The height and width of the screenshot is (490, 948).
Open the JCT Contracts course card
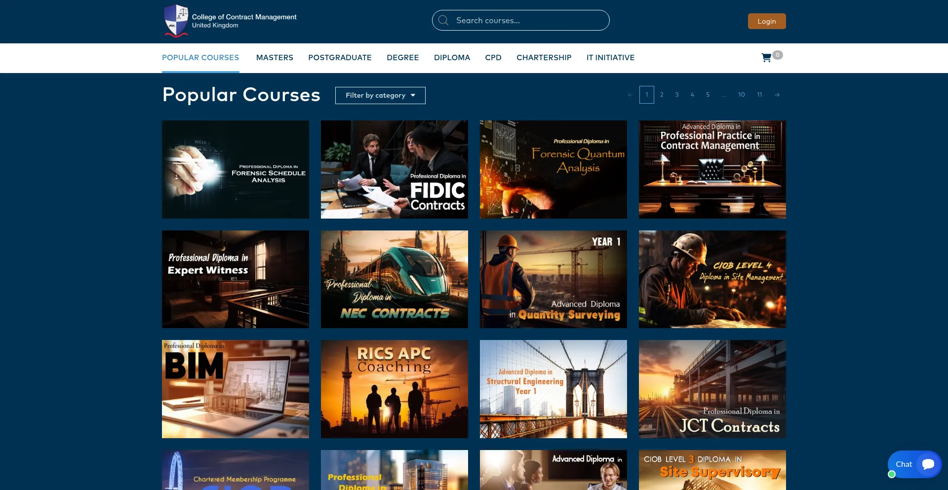tap(712, 389)
